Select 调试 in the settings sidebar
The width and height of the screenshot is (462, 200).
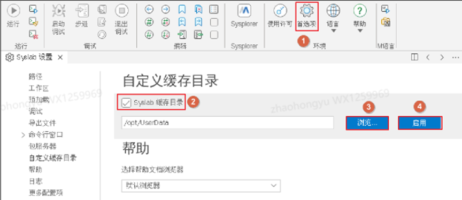[36, 111]
